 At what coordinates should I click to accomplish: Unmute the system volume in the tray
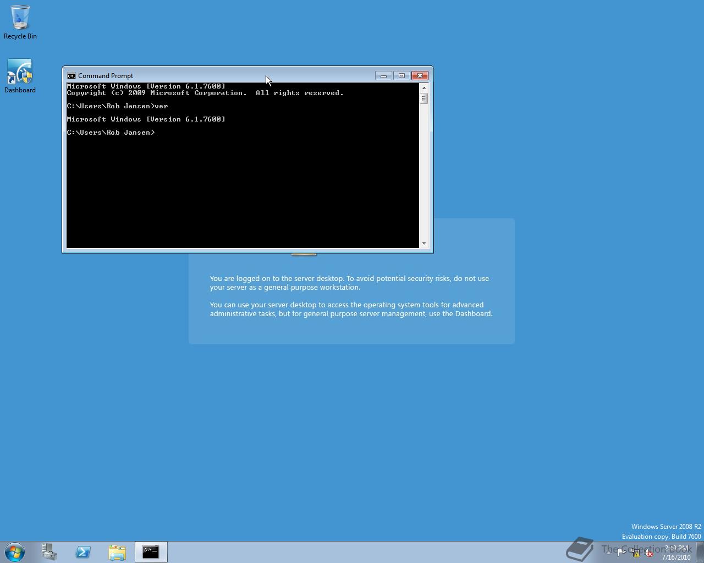click(x=648, y=553)
